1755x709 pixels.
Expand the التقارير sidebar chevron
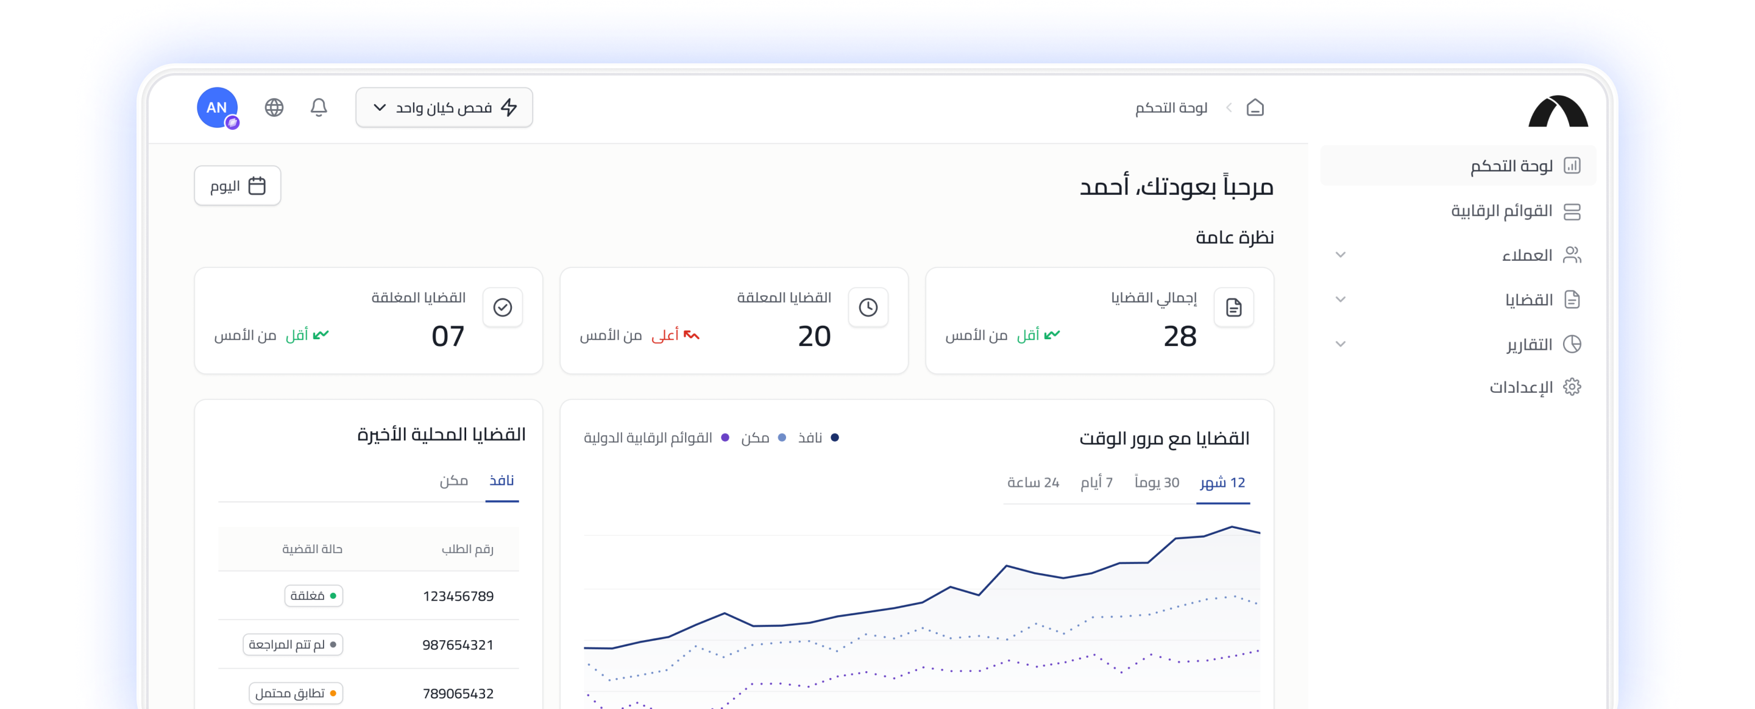click(x=1340, y=344)
